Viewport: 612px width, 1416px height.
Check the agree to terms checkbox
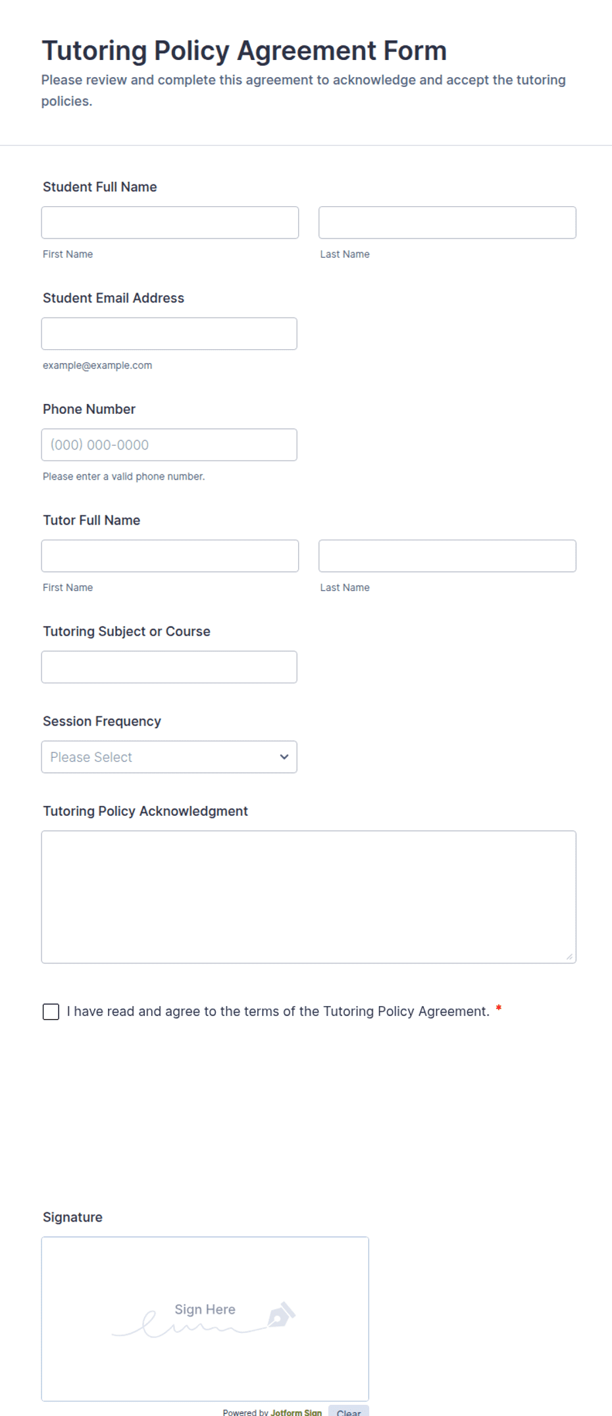pyautogui.click(x=51, y=1011)
